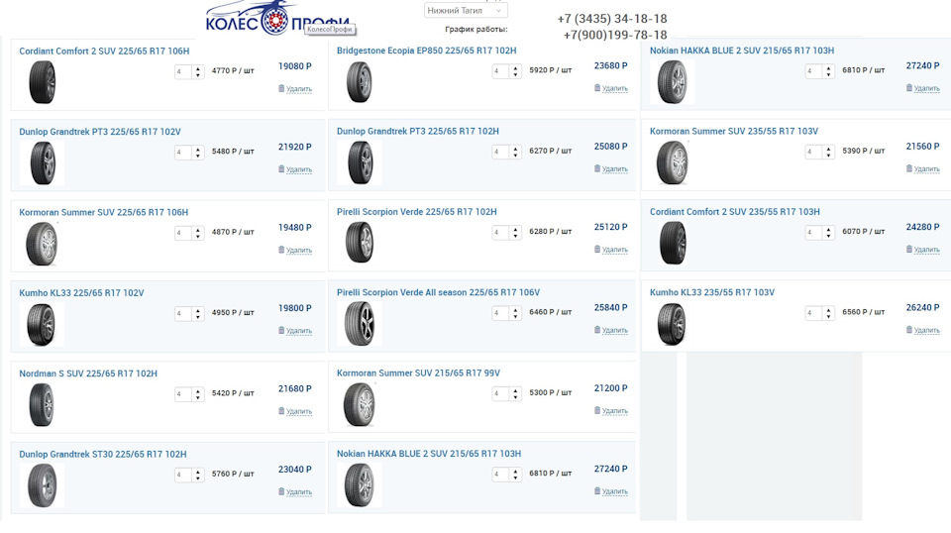Open Kormoran Summer SUV 235/55 R17 103V link
The image size is (951, 533).
[x=734, y=131]
